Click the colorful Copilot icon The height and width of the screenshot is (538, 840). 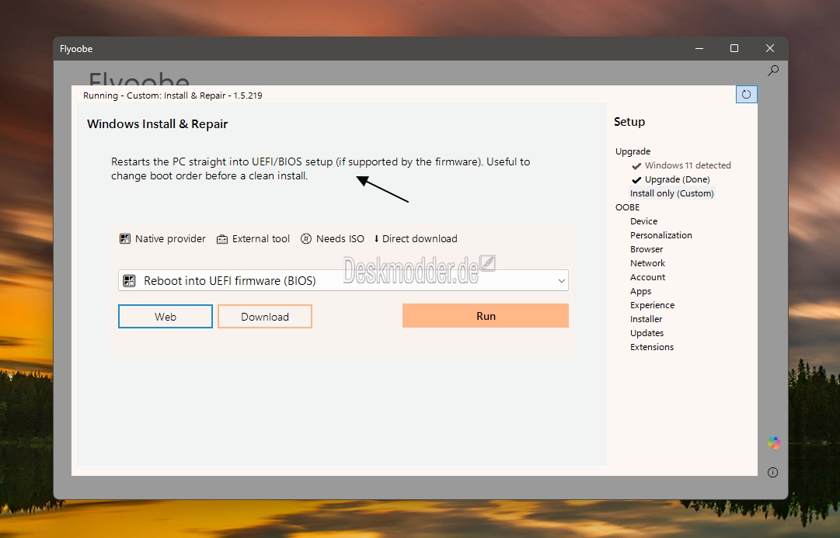pyautogui.click(x=774, y=443)
